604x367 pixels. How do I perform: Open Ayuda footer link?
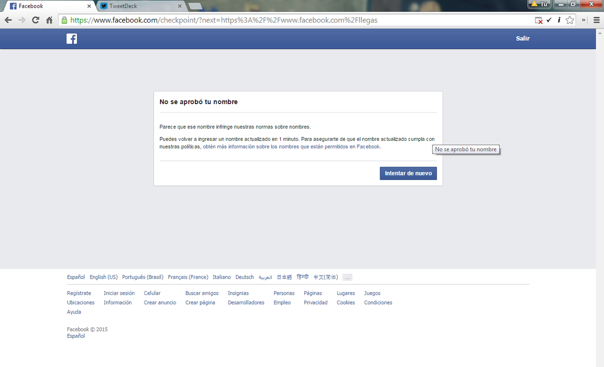(74, 312)
